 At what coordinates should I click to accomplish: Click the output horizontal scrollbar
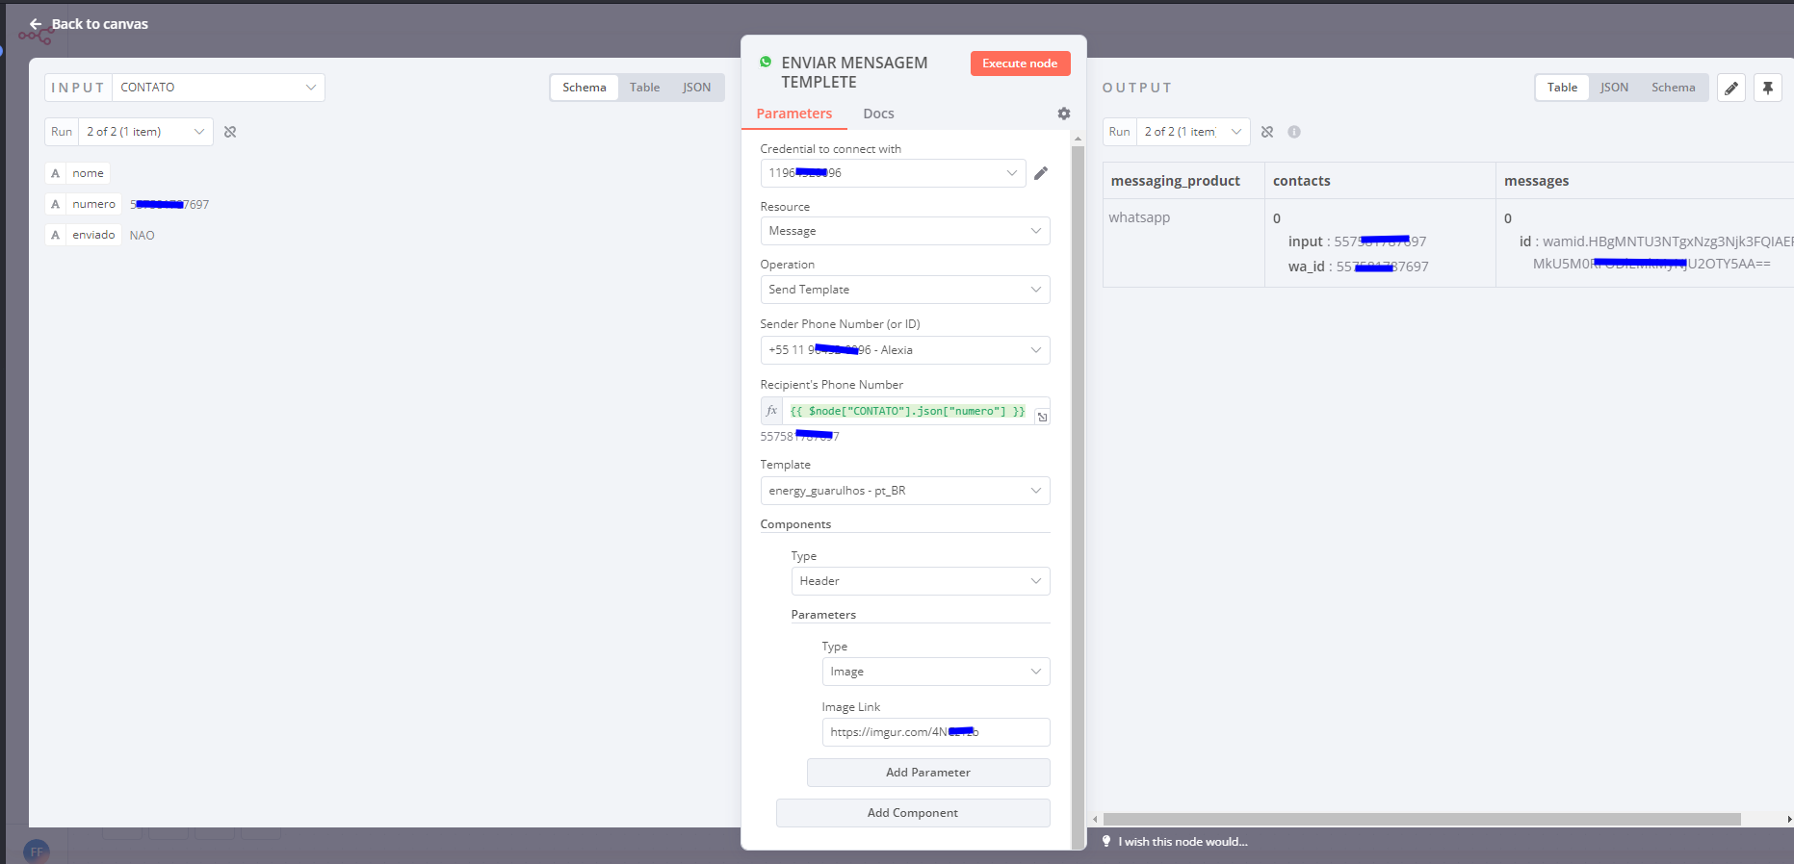[1422, 820]
